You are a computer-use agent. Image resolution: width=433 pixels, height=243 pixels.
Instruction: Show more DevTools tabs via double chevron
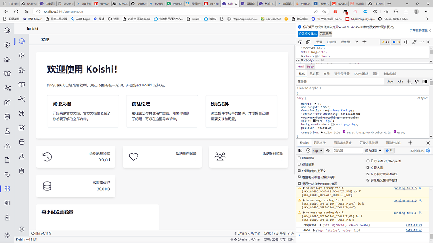click(x=356, y=42)
